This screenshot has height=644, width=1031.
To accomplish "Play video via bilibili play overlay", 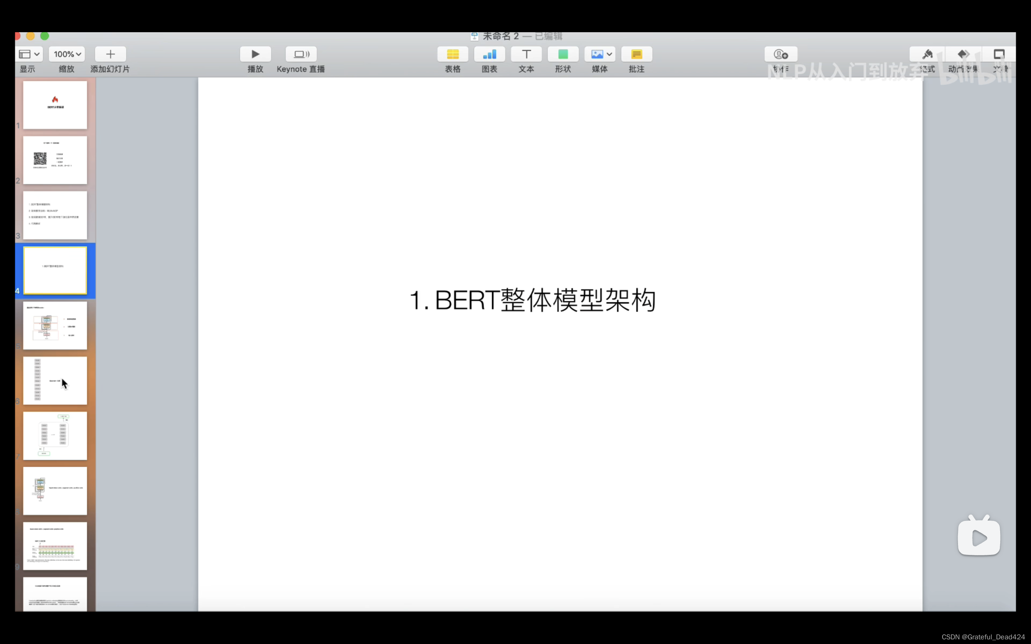I will (979, 538).
